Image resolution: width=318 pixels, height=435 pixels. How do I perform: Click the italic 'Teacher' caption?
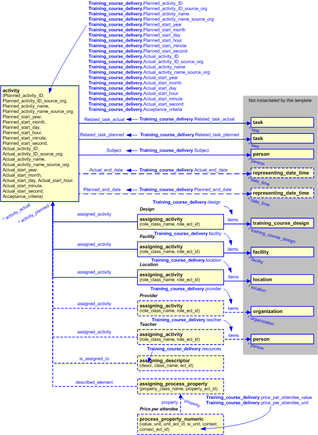click(148, 324)
